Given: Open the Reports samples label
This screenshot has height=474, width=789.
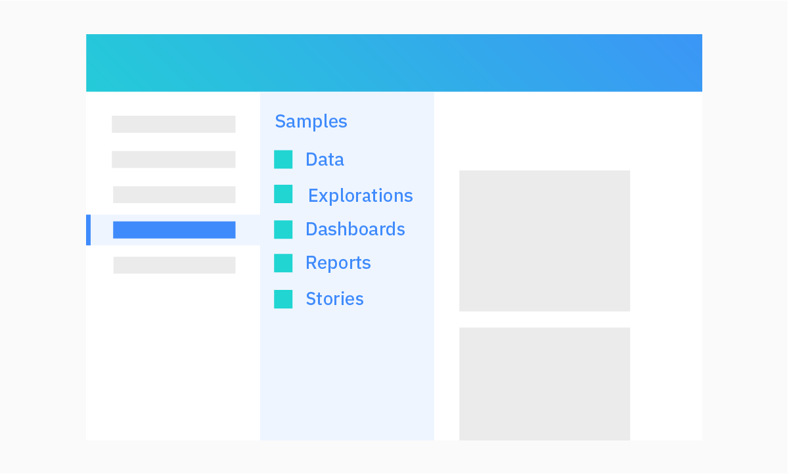Looking at the screenshot, I should 338,263.
